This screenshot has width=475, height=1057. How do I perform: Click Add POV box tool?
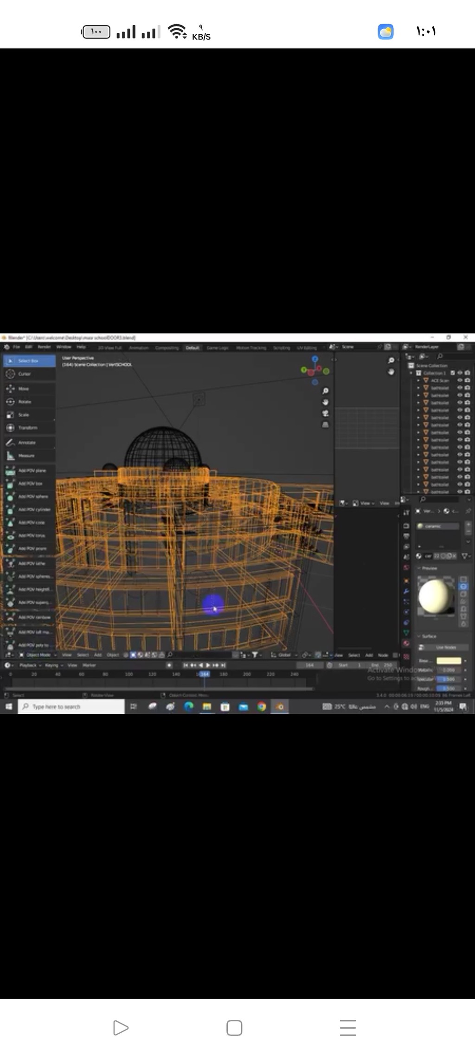click(29, 483)
